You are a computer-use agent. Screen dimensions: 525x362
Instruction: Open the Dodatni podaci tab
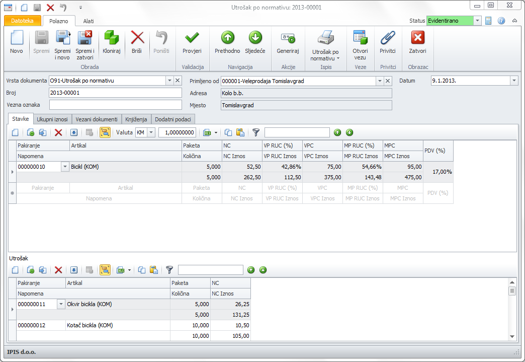click(173, 119)
